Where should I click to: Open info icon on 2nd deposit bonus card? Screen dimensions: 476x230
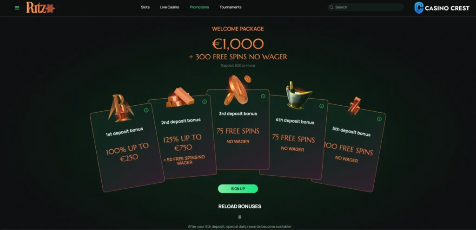(205, 102)
